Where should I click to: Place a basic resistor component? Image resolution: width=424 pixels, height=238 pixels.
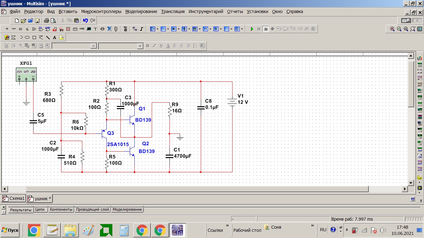pyautogui.click(x=14, y=29)
